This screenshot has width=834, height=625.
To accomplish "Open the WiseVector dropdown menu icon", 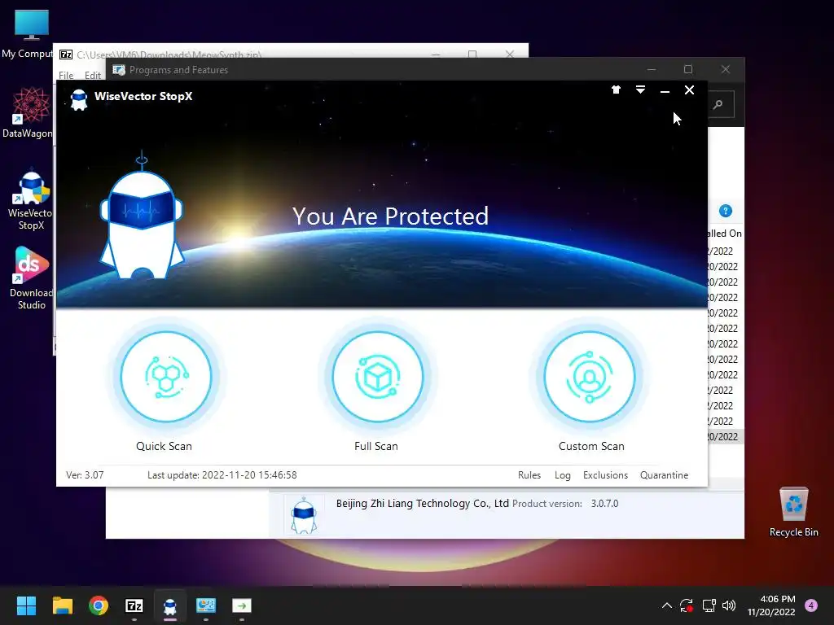I will pyautogui.click(x=640, y=90).
